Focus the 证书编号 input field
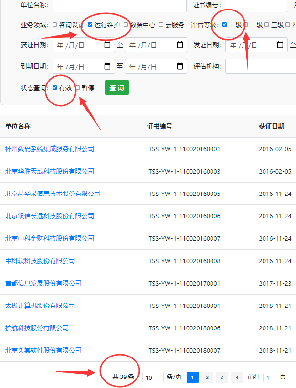The image size is (296, 388). [x=256, y=5]
